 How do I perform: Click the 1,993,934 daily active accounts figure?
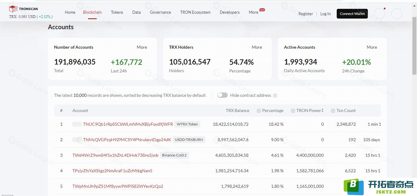coord(301,62)
